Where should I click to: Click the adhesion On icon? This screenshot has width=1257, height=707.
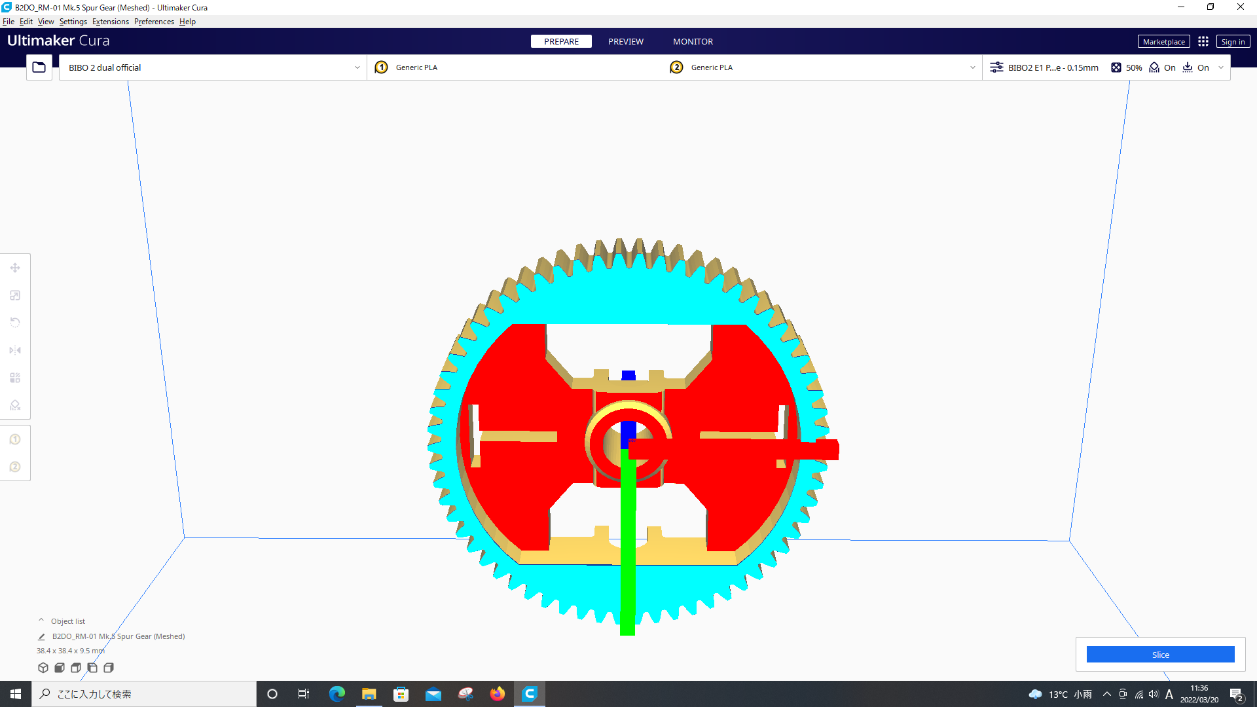point(1188,67)
